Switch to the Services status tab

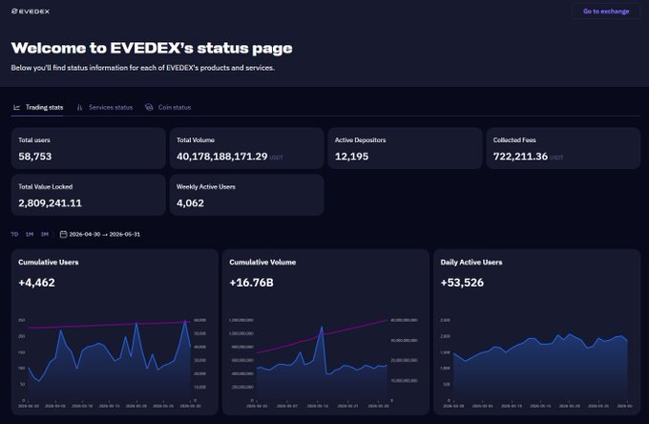point(105,107)
